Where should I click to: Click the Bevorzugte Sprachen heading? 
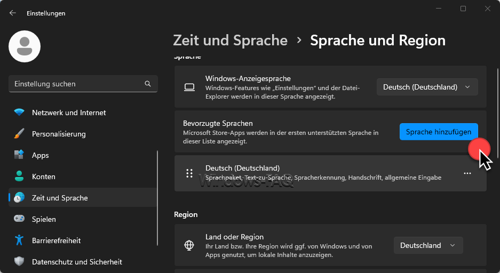pos(218,123)
